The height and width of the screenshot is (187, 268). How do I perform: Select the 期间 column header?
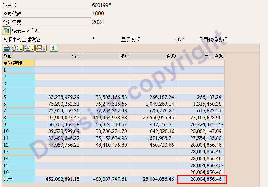coord(18,56)
